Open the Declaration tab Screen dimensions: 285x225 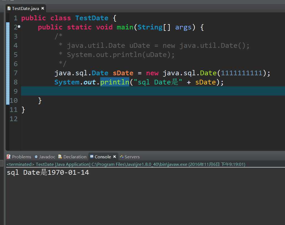pyautogui.click(x=72, y=157)
